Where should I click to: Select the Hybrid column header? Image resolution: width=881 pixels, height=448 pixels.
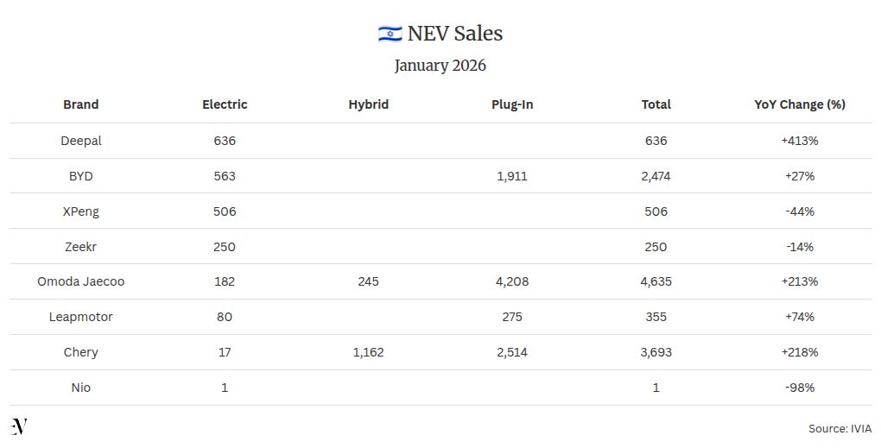(x=369, y=104)
